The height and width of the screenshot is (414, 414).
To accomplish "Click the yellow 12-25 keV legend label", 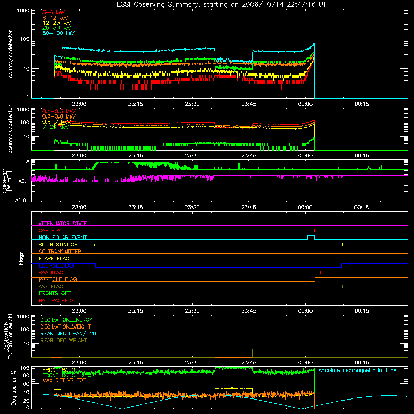I will pyautogui.click(x=57, y=23).
